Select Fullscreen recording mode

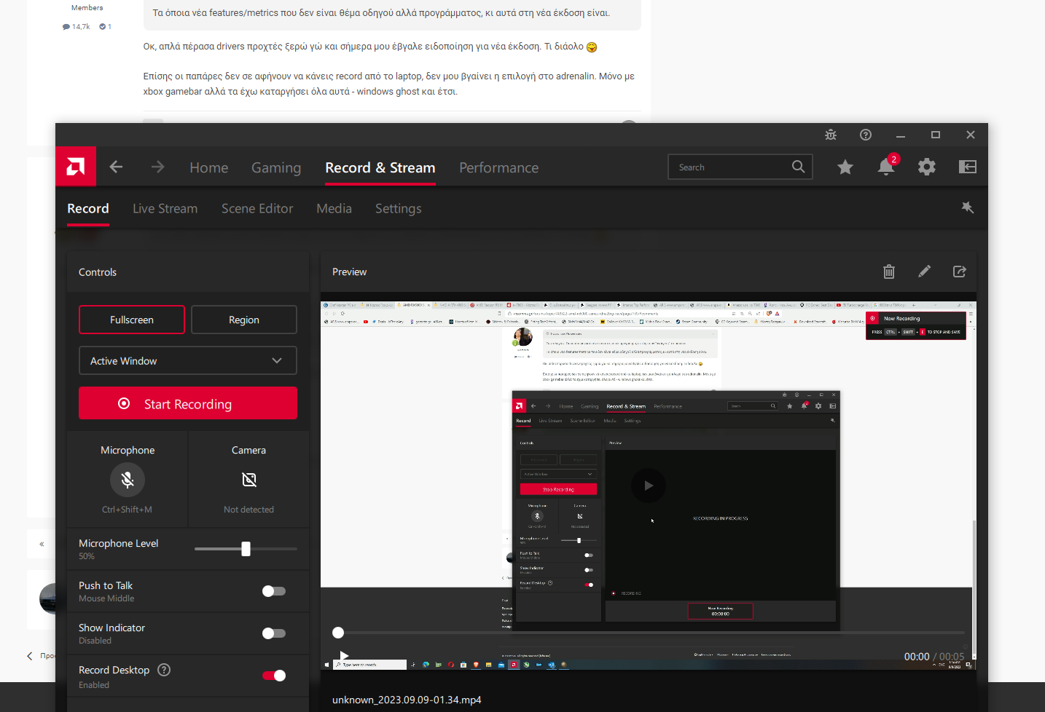pos(132,320)
